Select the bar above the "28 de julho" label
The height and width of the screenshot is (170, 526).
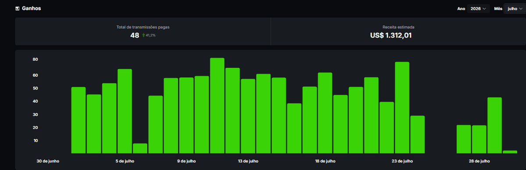(x=479, y=139)
